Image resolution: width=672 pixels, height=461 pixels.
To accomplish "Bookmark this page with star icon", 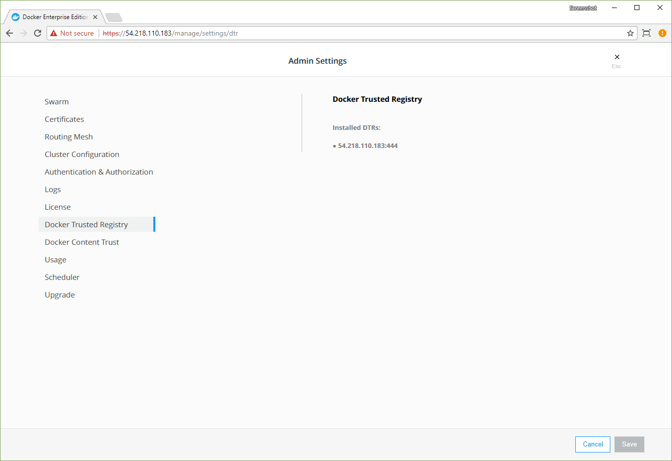I will [630, 33].
